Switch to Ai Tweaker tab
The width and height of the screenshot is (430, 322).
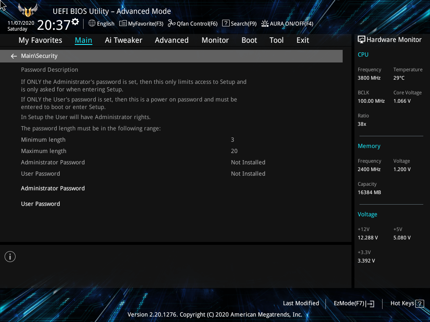(123, 40)
